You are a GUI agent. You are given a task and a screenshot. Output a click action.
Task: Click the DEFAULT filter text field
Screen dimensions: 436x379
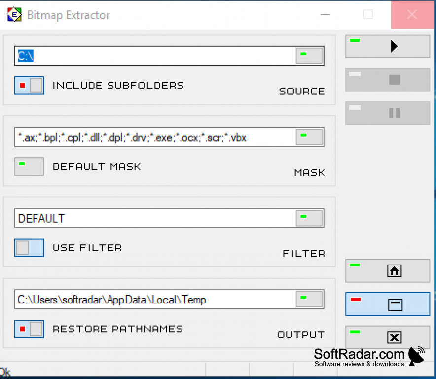coord(155,218)
